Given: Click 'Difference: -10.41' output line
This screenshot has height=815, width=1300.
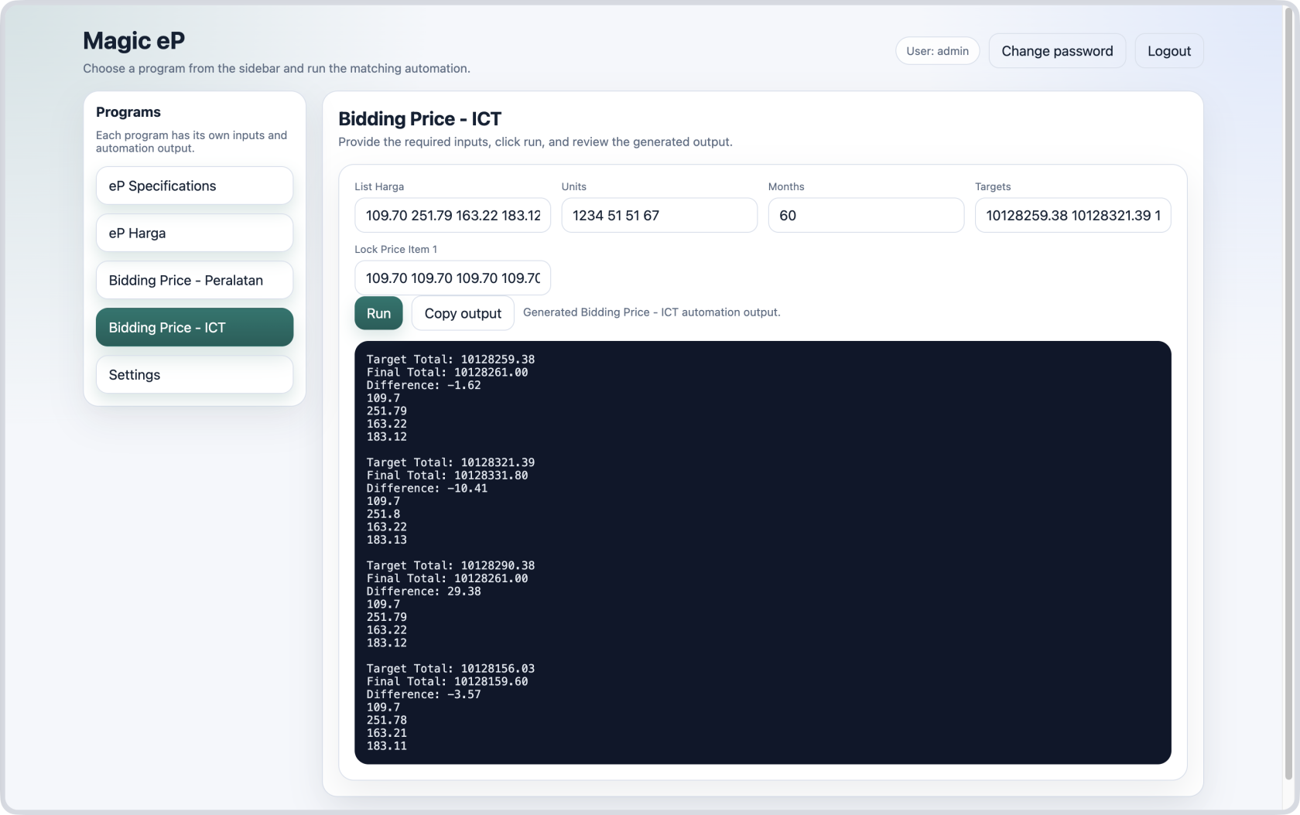Looking at the screenshot, I should pyautogui.click(x=427, y=489).
